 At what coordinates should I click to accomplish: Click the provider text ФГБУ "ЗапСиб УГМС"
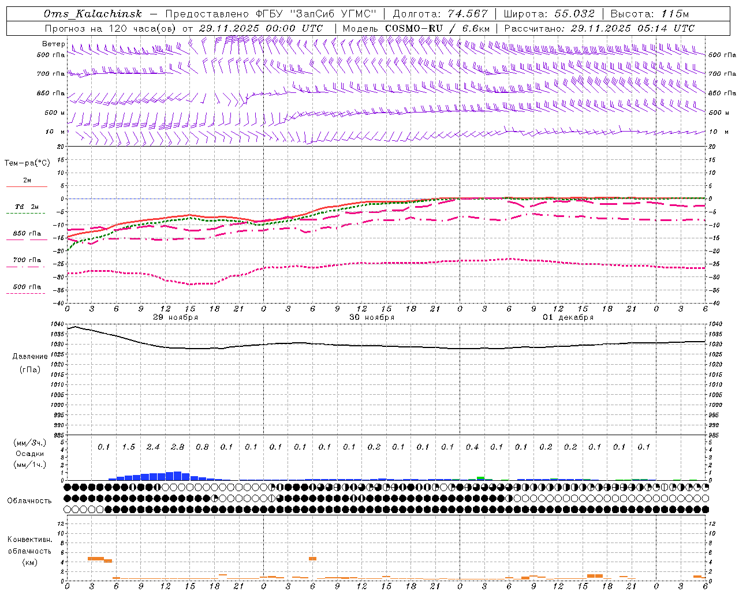coord(316,14)
